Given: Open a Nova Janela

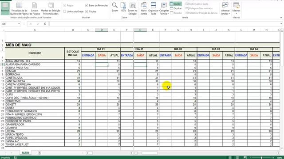Looking at the screenshot, I should tap(144, 8).
